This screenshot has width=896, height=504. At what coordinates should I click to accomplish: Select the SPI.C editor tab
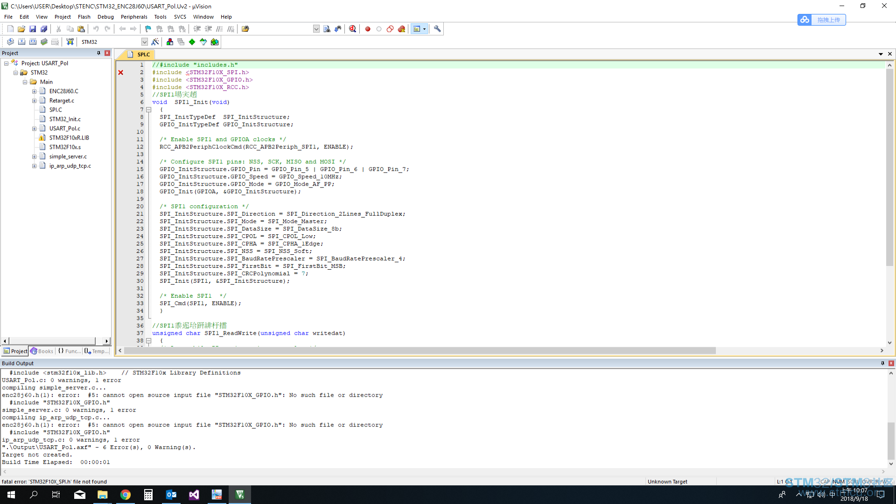[x=139, y=55]
